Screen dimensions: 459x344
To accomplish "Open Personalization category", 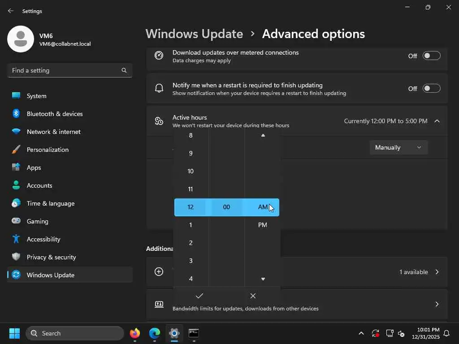I will click(x=69, y=150).
